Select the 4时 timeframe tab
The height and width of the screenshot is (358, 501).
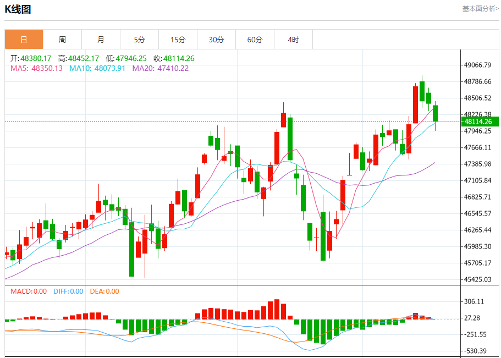293,40
